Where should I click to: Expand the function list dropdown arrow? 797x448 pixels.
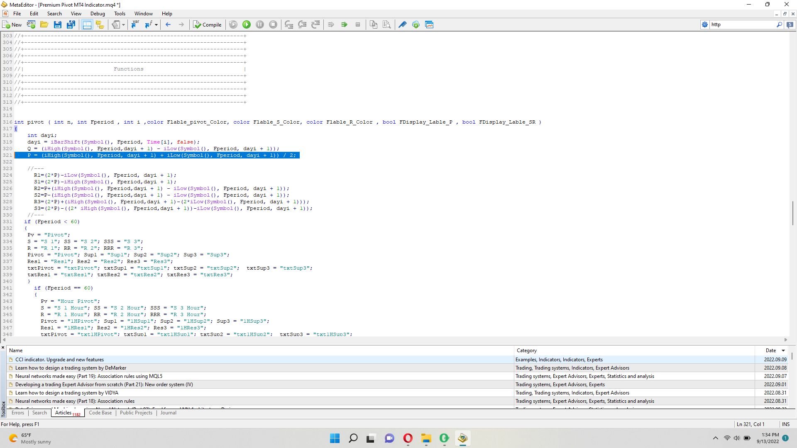156,25
